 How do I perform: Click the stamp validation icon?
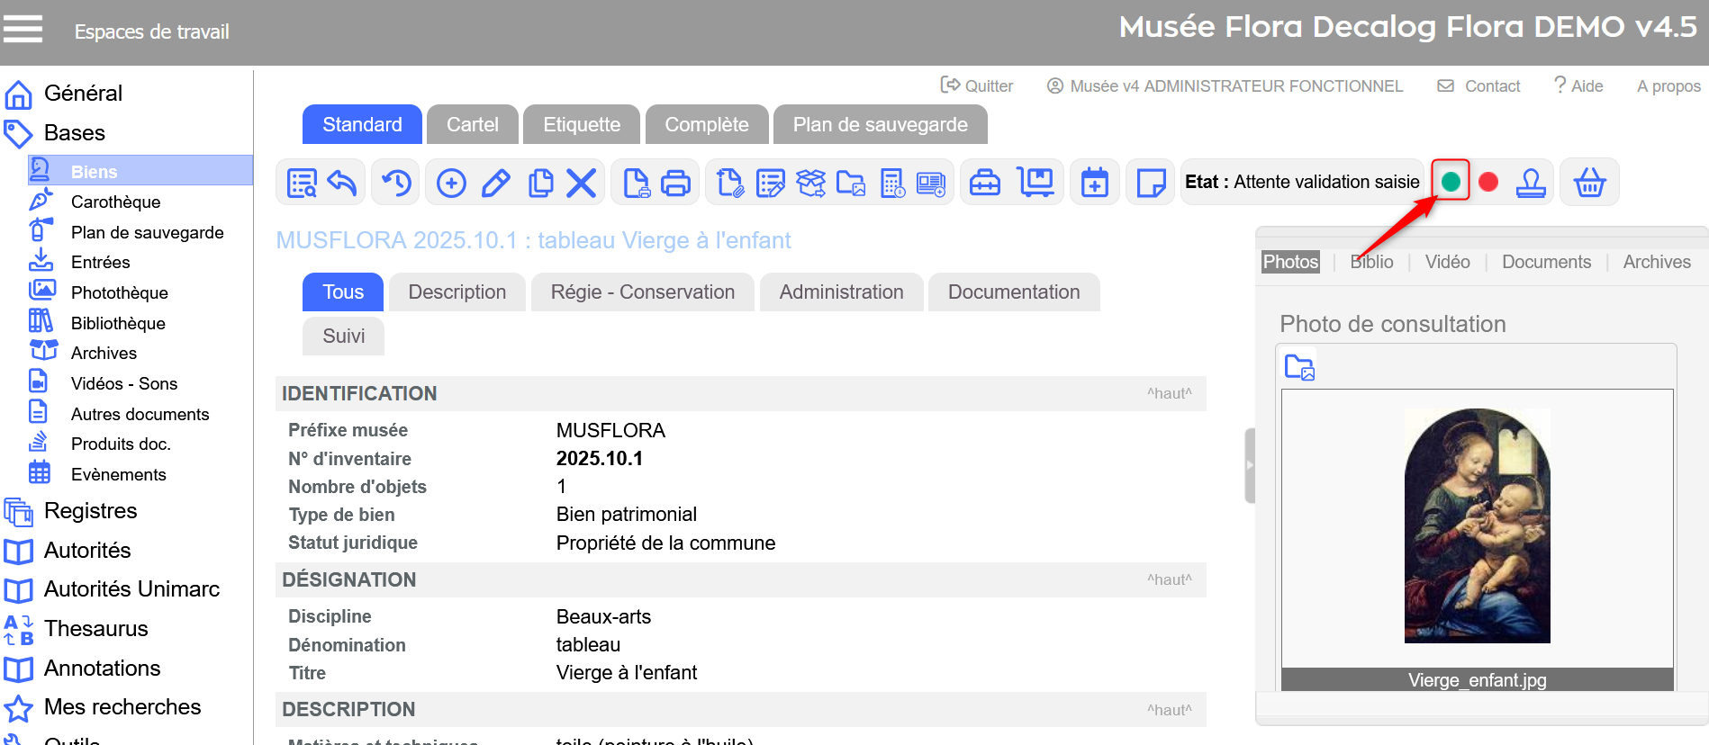[x=1531, y=183]
